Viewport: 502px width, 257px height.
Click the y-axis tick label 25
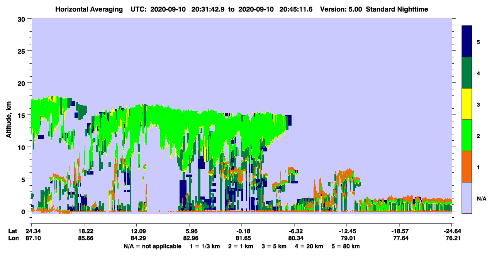tap(22, 51)
